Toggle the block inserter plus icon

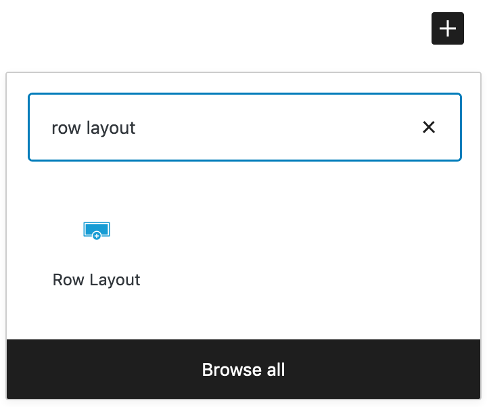448,28
